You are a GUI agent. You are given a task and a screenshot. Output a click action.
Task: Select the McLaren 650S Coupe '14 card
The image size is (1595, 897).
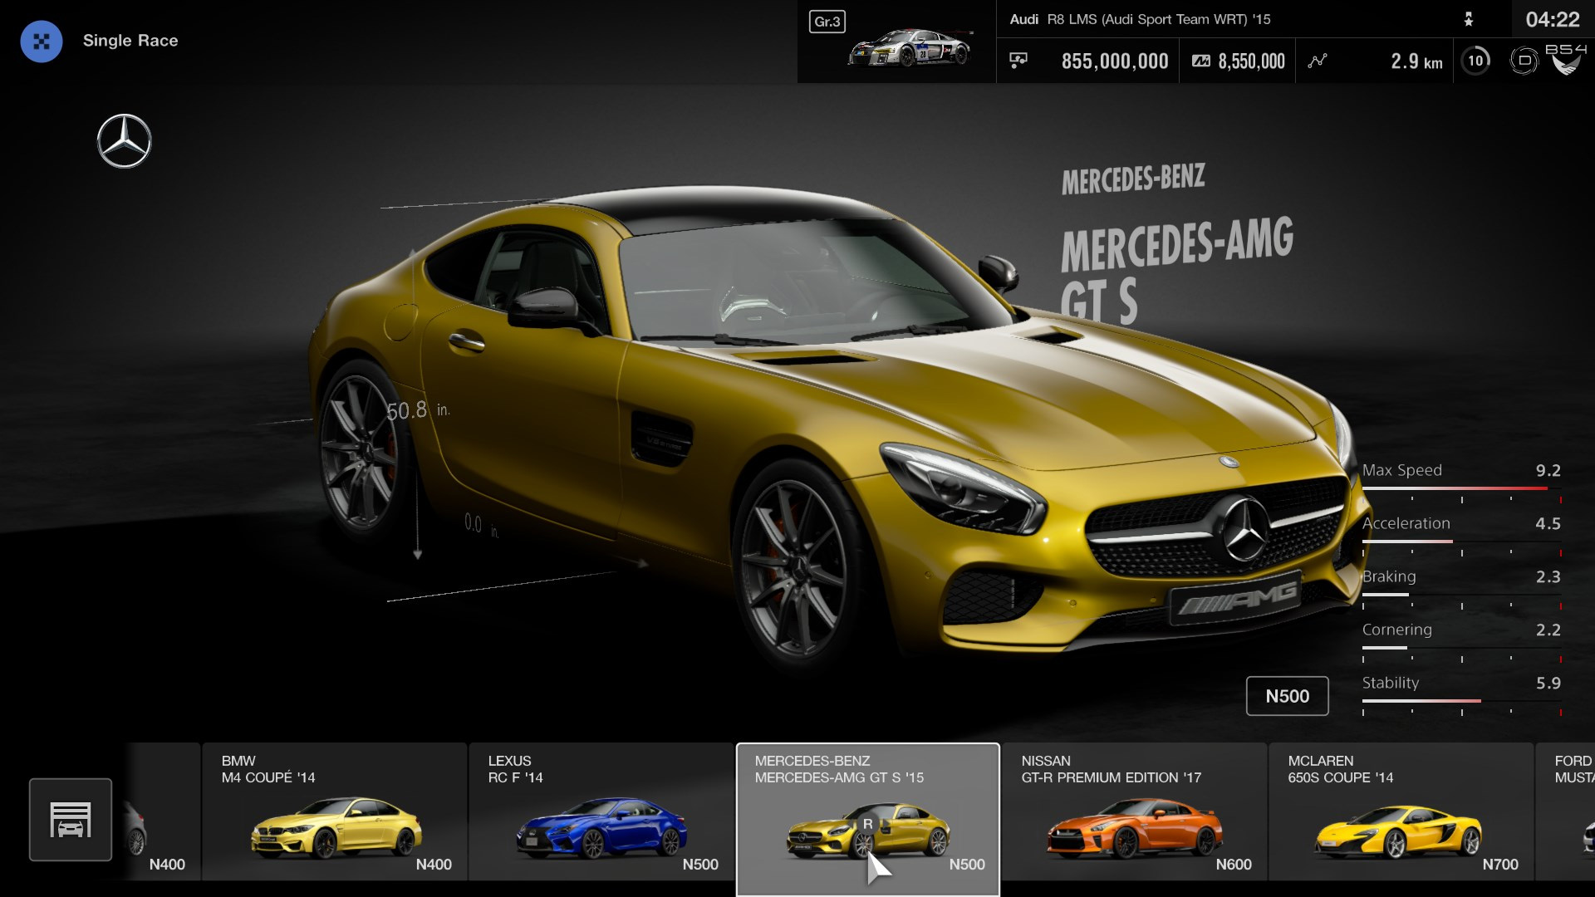1401,811
